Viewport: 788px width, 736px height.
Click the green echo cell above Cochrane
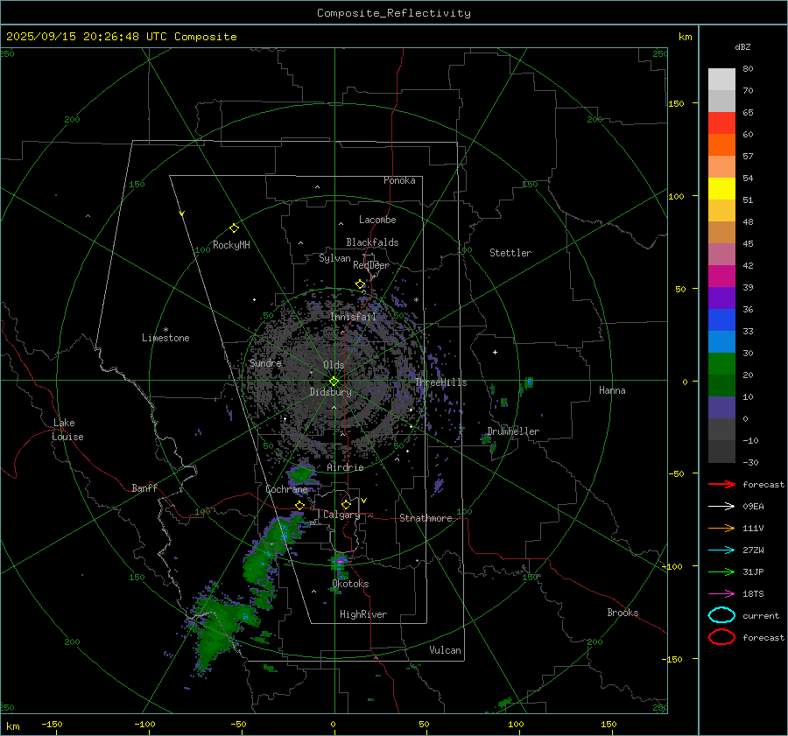[301, 473]
